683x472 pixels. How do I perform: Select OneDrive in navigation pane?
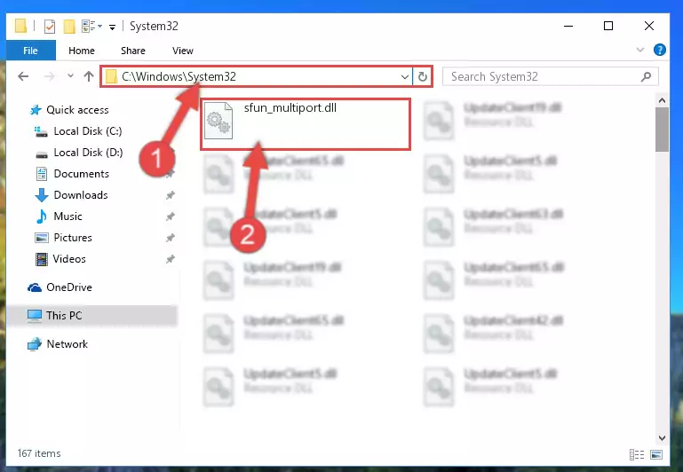pos(68,287)
